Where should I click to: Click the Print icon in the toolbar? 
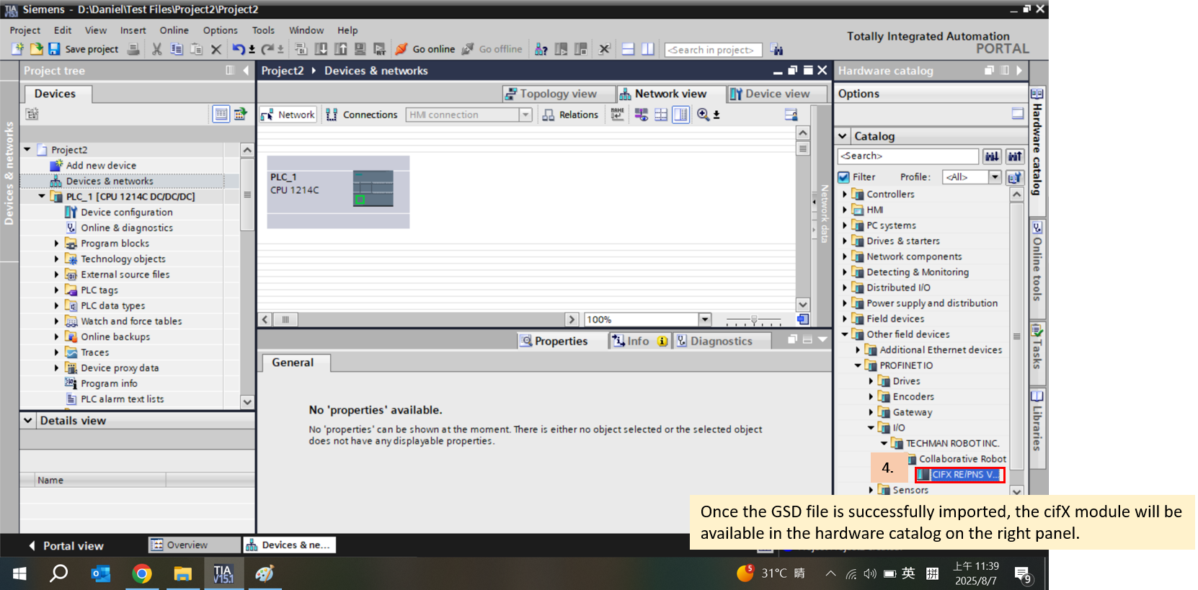click(133, 49)
